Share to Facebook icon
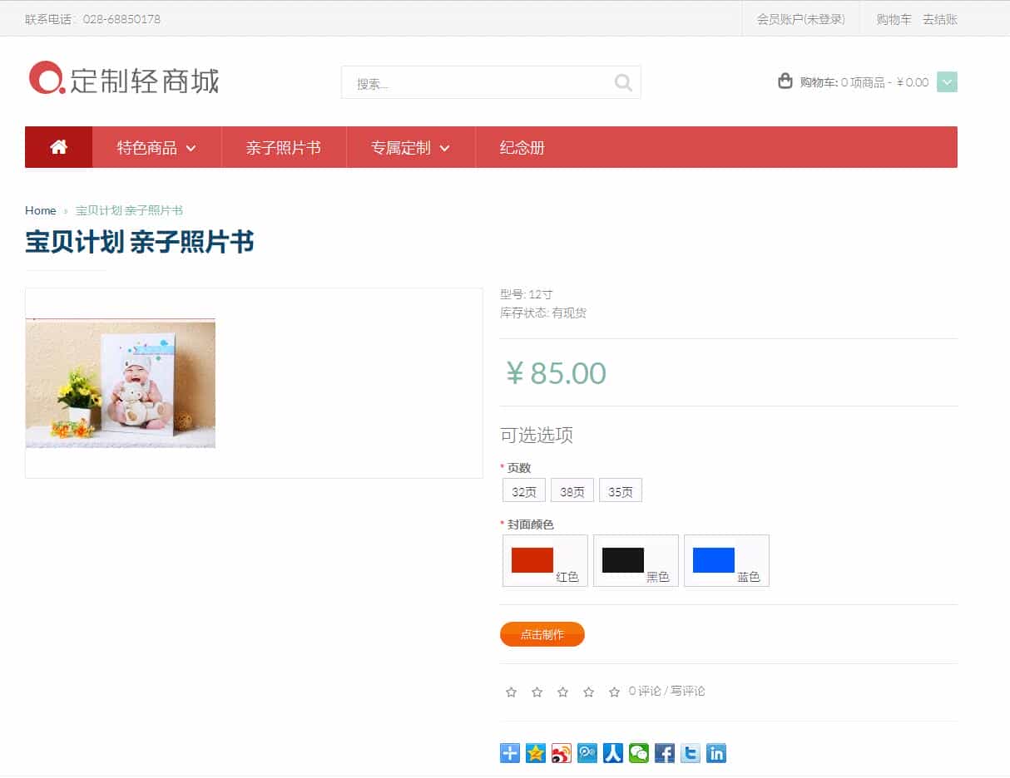The height and width of the screenshot is (778, 1010). pos(664,753)
